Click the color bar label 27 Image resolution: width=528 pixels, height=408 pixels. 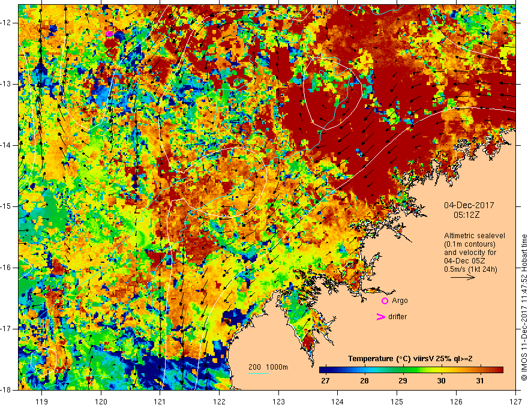click(325, 381)
